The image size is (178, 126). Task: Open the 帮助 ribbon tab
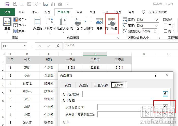coord(131,12)
